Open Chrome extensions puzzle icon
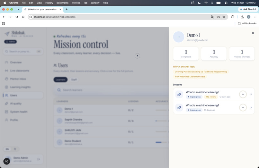The width and height of the screenshot is (259, 168). pos(233,17)
